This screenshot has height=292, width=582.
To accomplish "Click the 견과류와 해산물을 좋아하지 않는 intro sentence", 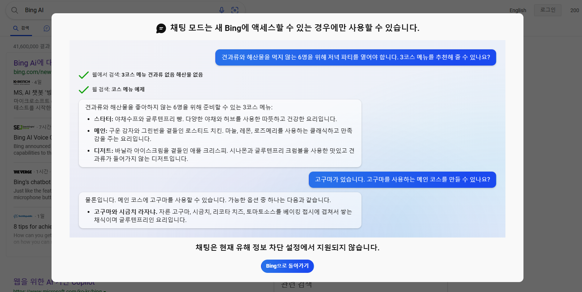I will point(179,107).
